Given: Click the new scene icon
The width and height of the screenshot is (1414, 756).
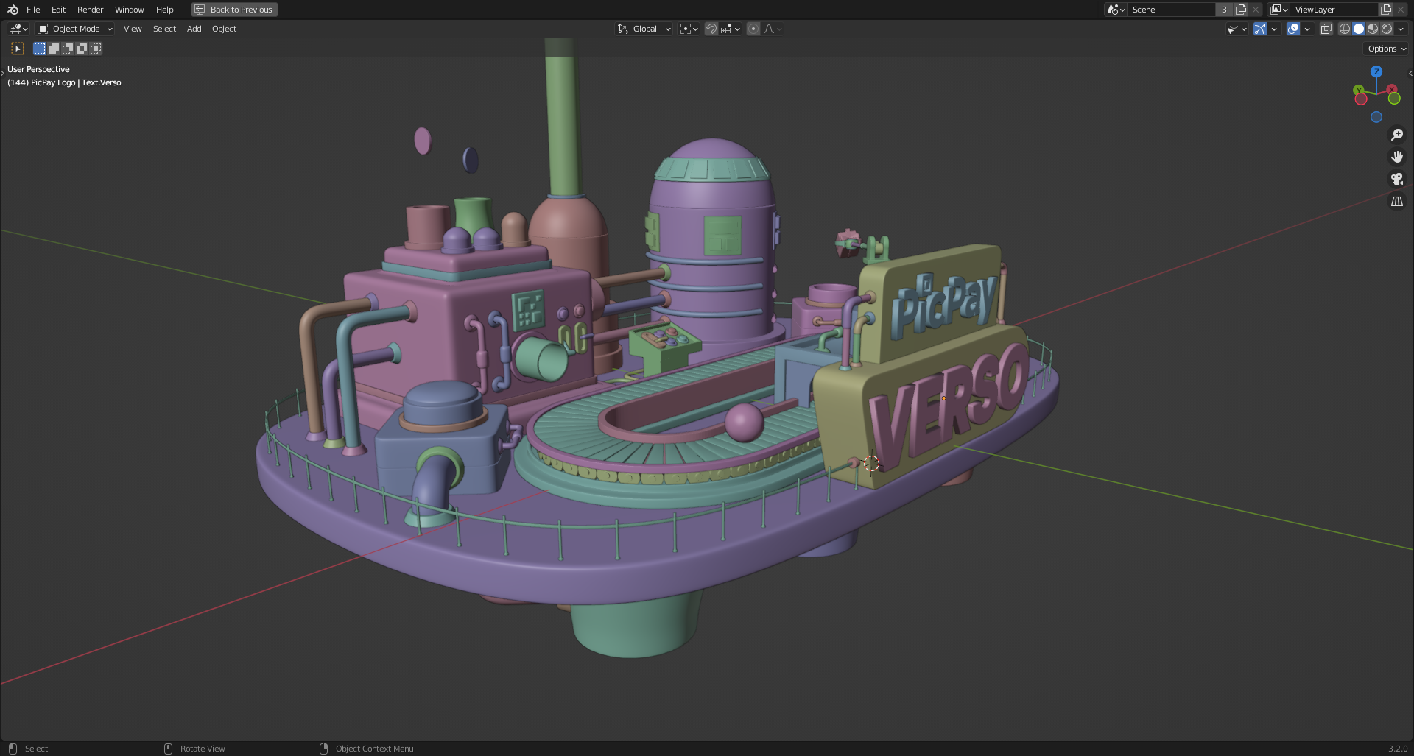Looking at the screenshot, I should click(x=1241, y=10).
